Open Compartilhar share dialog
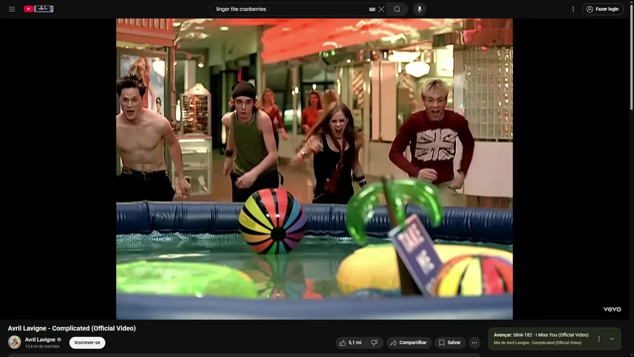Screen dimensions: 634x357 coord(408,343)
